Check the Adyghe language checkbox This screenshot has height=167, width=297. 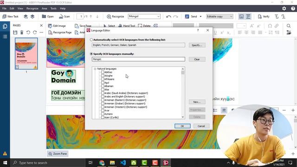(103, 76)
